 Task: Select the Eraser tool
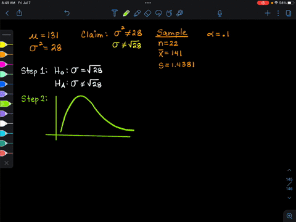coord(147,14)
